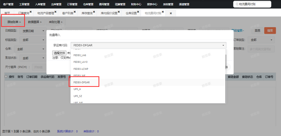Close the 物流产品管理 tab

(55, 12)
